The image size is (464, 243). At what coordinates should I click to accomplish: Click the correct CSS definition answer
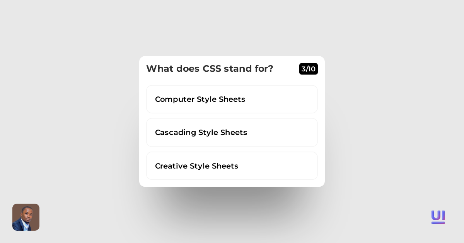pos(232,132)
